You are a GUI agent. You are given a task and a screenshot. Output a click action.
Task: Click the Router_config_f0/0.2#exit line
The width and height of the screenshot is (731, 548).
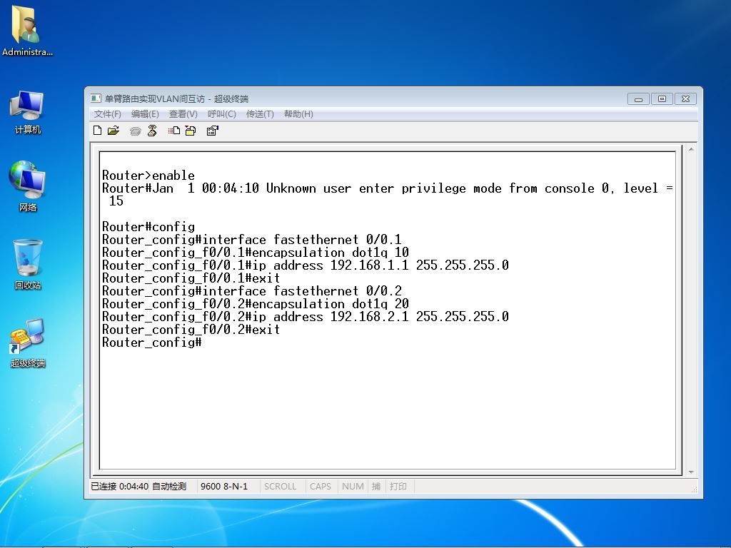[191, 330]
